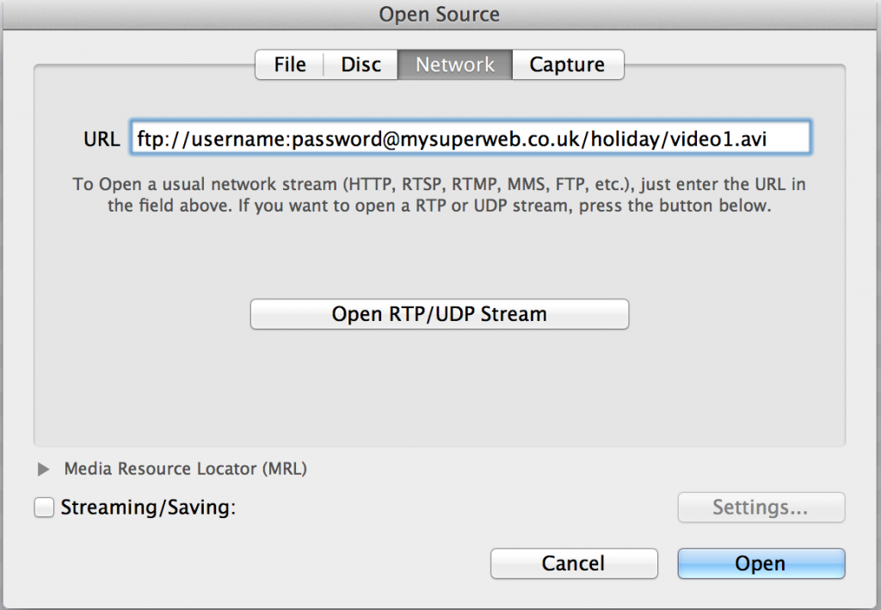Click the network stream help text
This screenshot has width=881, height=610.
[440, 195]
